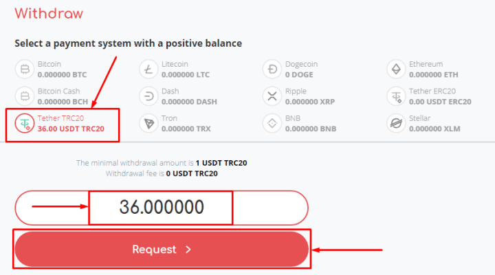This screenshot has height=275, width=495.
Task: Select the BNB icon
Action: click(x=273, y=123)
